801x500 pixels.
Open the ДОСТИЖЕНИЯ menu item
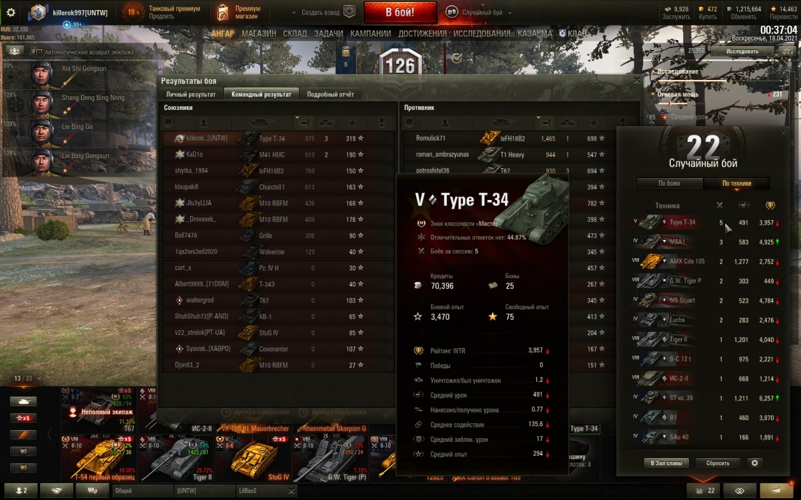(x=422, y=34)
